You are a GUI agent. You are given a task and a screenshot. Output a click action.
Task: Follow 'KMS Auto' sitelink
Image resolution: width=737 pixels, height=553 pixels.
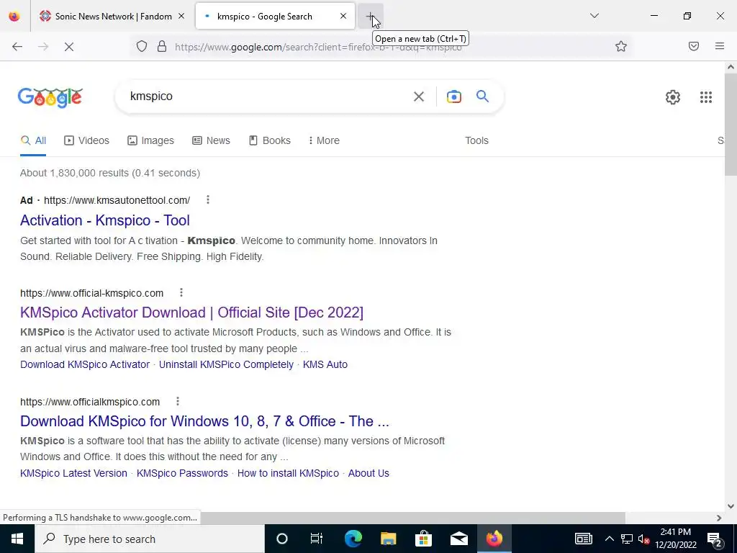[x=325, y=364]
